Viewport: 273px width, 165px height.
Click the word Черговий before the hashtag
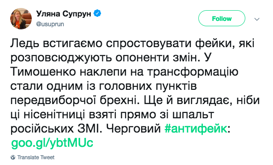(133, 129)
